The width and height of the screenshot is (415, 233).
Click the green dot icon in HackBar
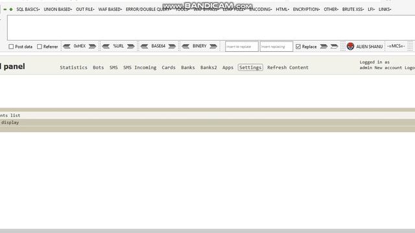pos(11,9)
